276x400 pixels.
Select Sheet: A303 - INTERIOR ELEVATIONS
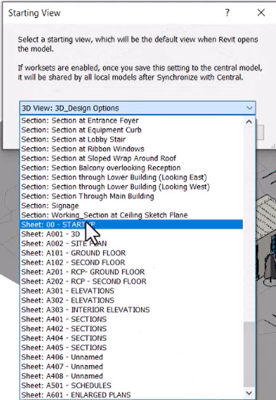coord(131,309)
